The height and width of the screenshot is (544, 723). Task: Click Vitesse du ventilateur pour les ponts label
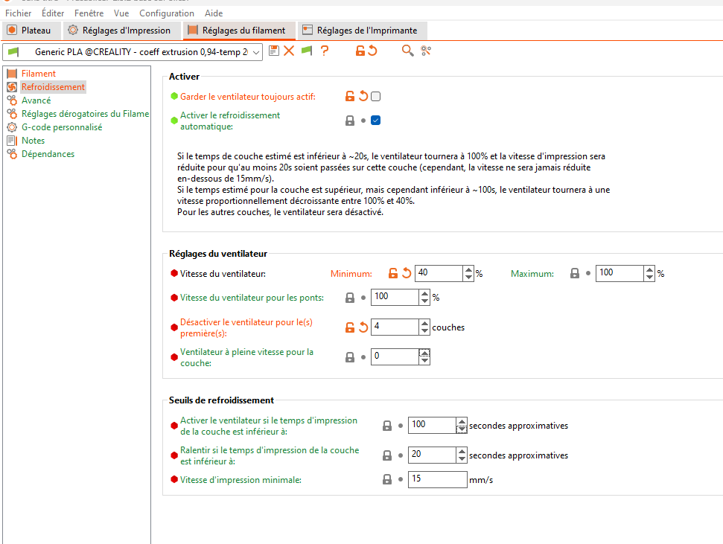[252, 298]
